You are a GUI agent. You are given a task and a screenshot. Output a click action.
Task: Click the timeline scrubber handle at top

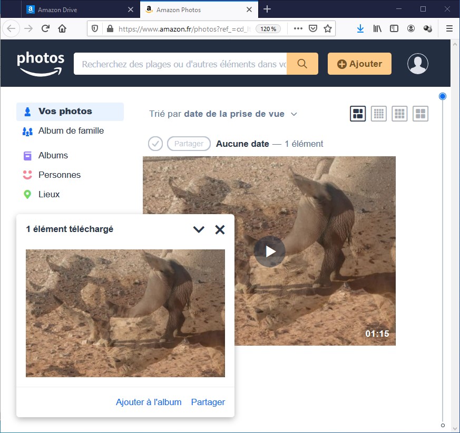click(443, 96)
